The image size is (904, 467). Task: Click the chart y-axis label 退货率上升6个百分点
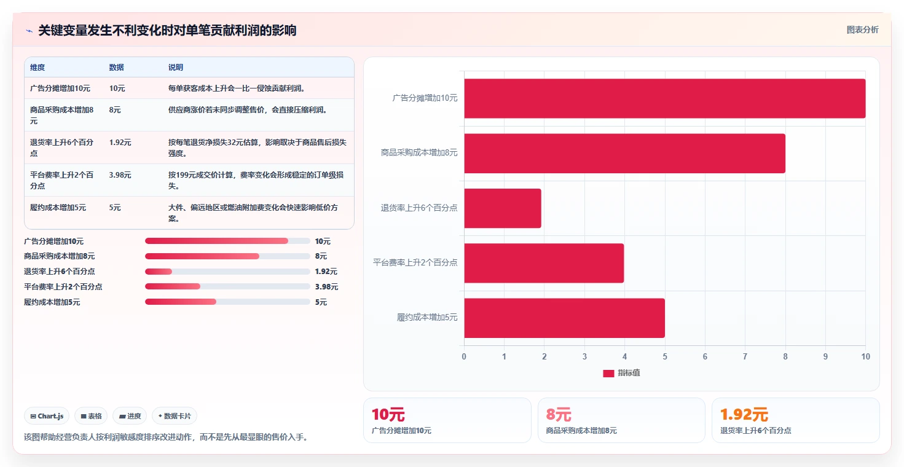pyautogui.click(x=419, y=208)
